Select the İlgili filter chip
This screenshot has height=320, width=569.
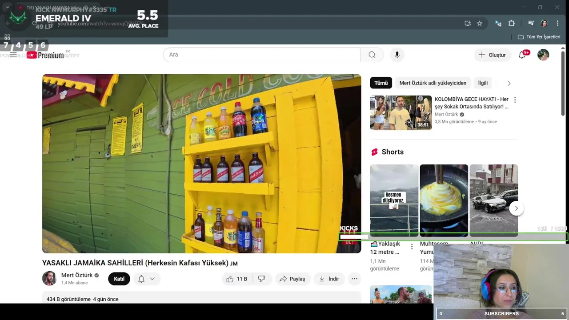(x=483, y=83)
